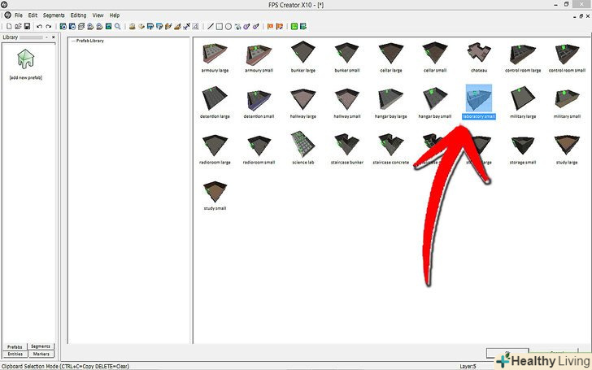
Task: Select the radioroom large prefab
Action: click(215, 149)
